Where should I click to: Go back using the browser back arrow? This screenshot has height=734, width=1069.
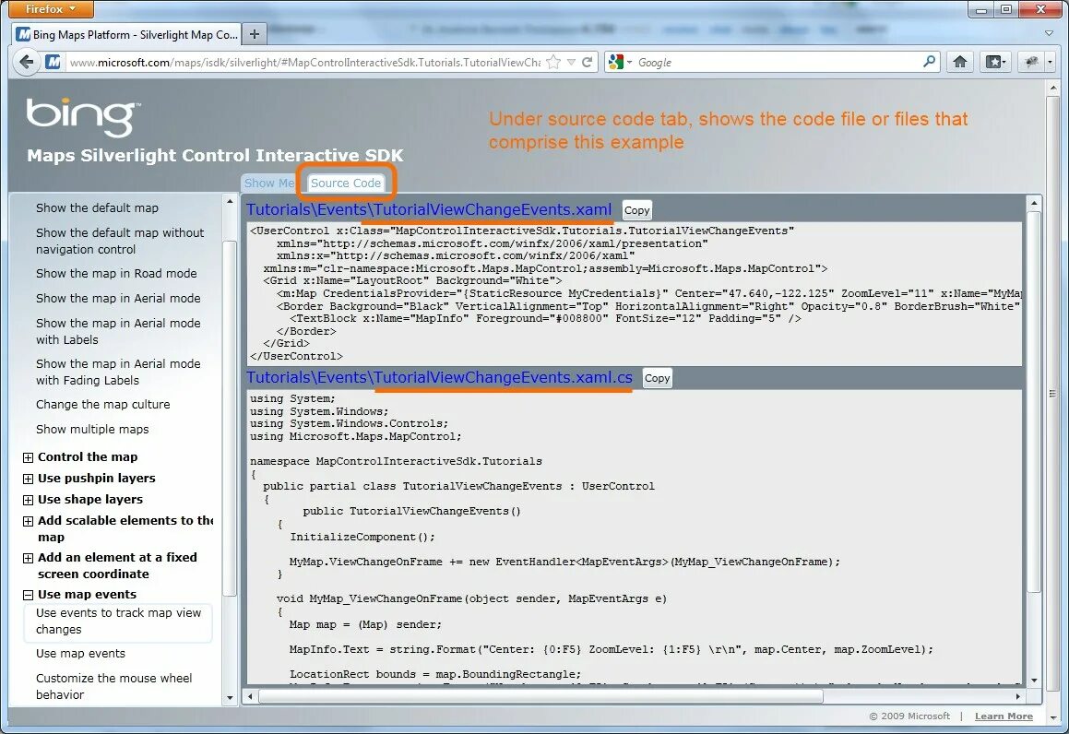pos(26,62)
